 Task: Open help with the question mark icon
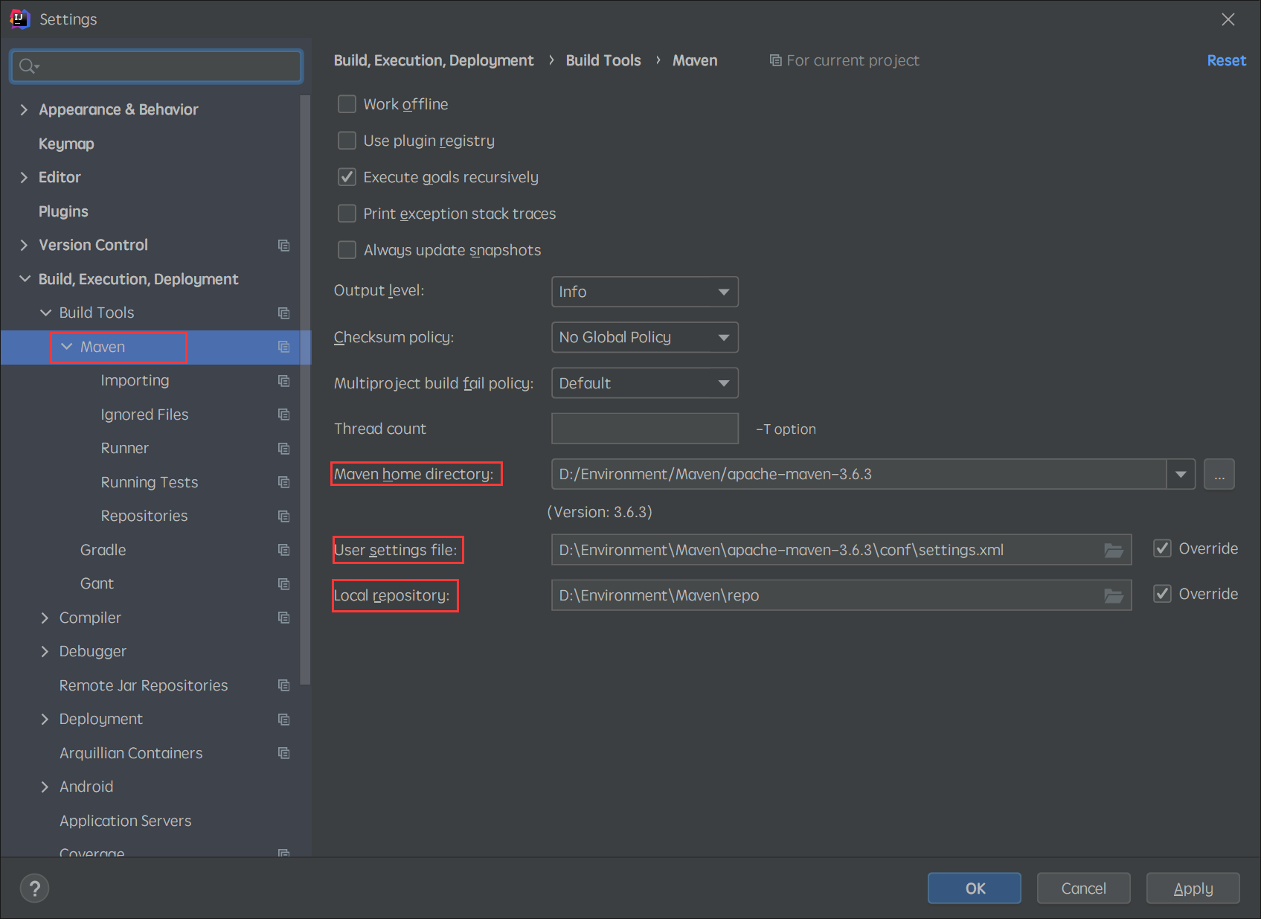(x=34, y=888)
